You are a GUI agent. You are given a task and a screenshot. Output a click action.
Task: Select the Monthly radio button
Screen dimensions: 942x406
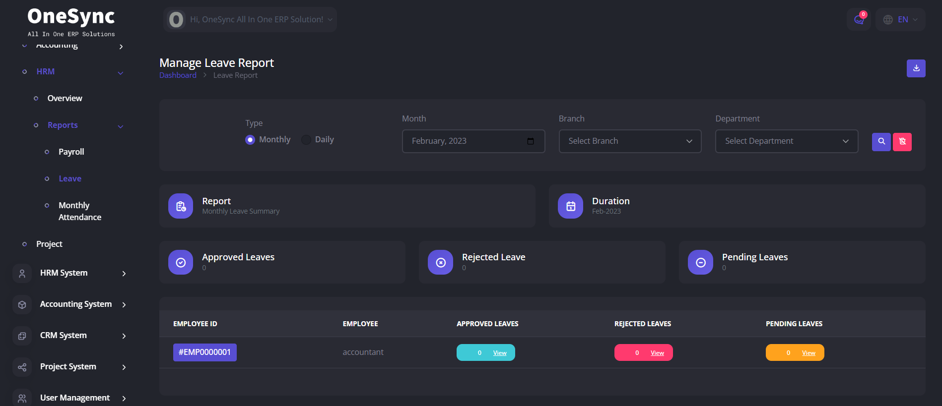[x=250, y=140]
